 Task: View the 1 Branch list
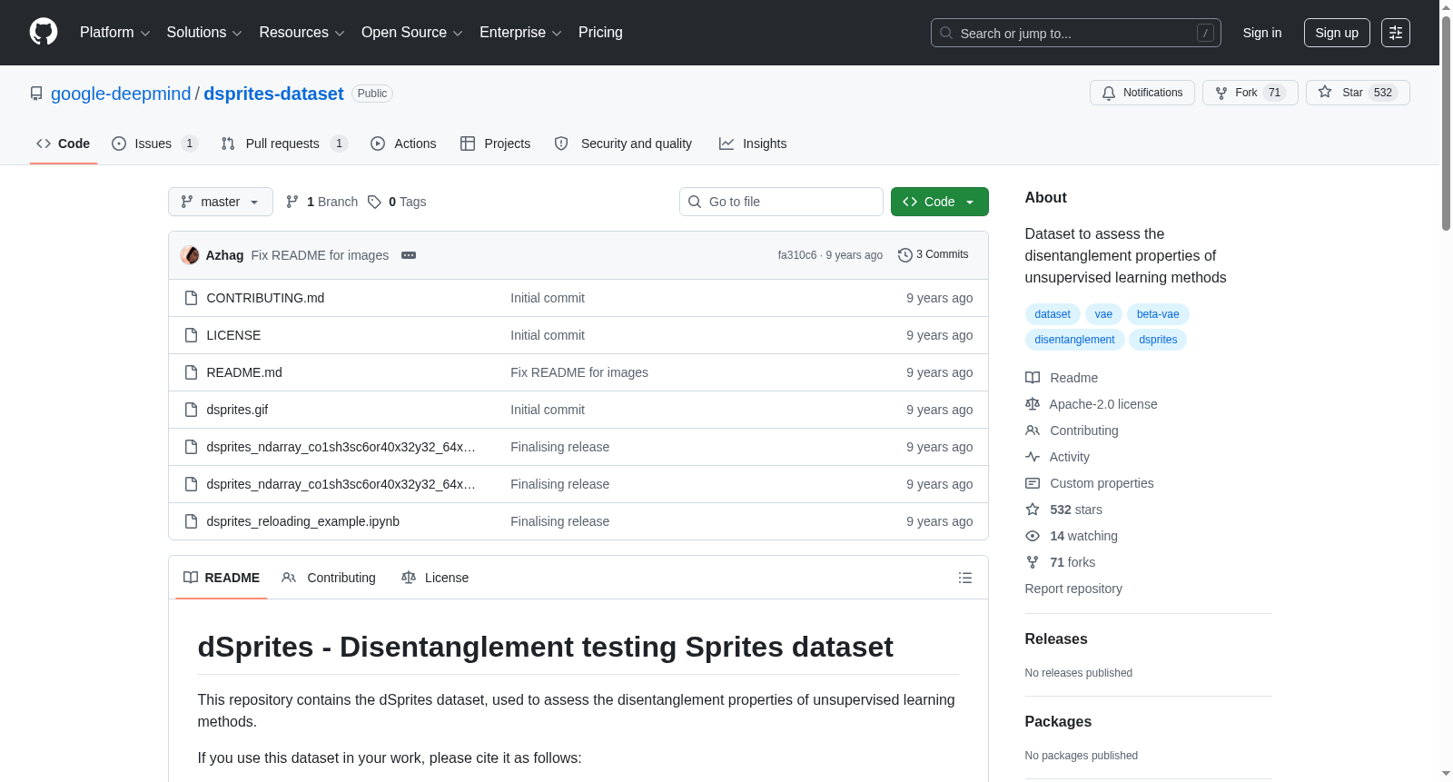point(322,202)
